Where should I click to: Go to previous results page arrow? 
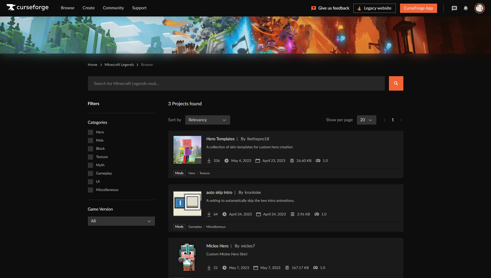[385, 120]
